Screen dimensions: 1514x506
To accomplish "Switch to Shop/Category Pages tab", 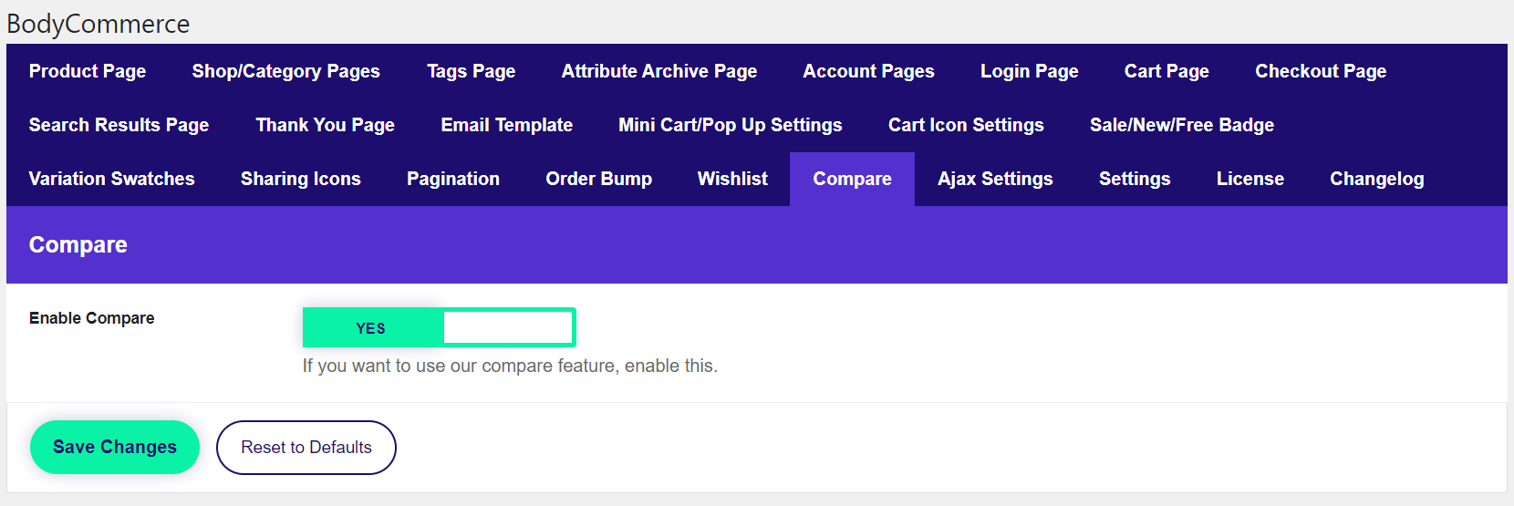I will (x=285, y=71).
